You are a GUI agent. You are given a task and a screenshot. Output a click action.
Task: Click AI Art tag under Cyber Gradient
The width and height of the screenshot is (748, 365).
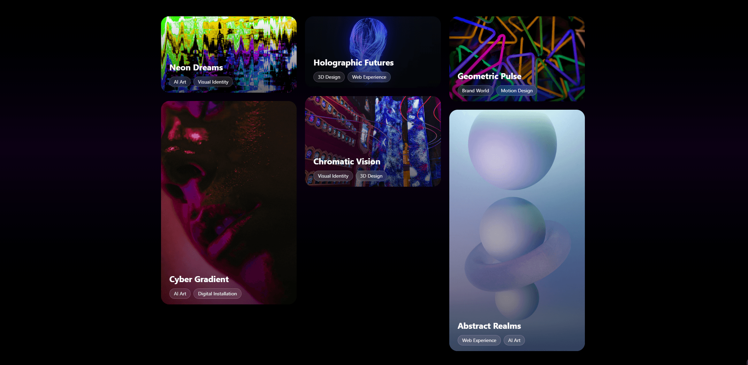pyautogui.click(x=180, y=294)
